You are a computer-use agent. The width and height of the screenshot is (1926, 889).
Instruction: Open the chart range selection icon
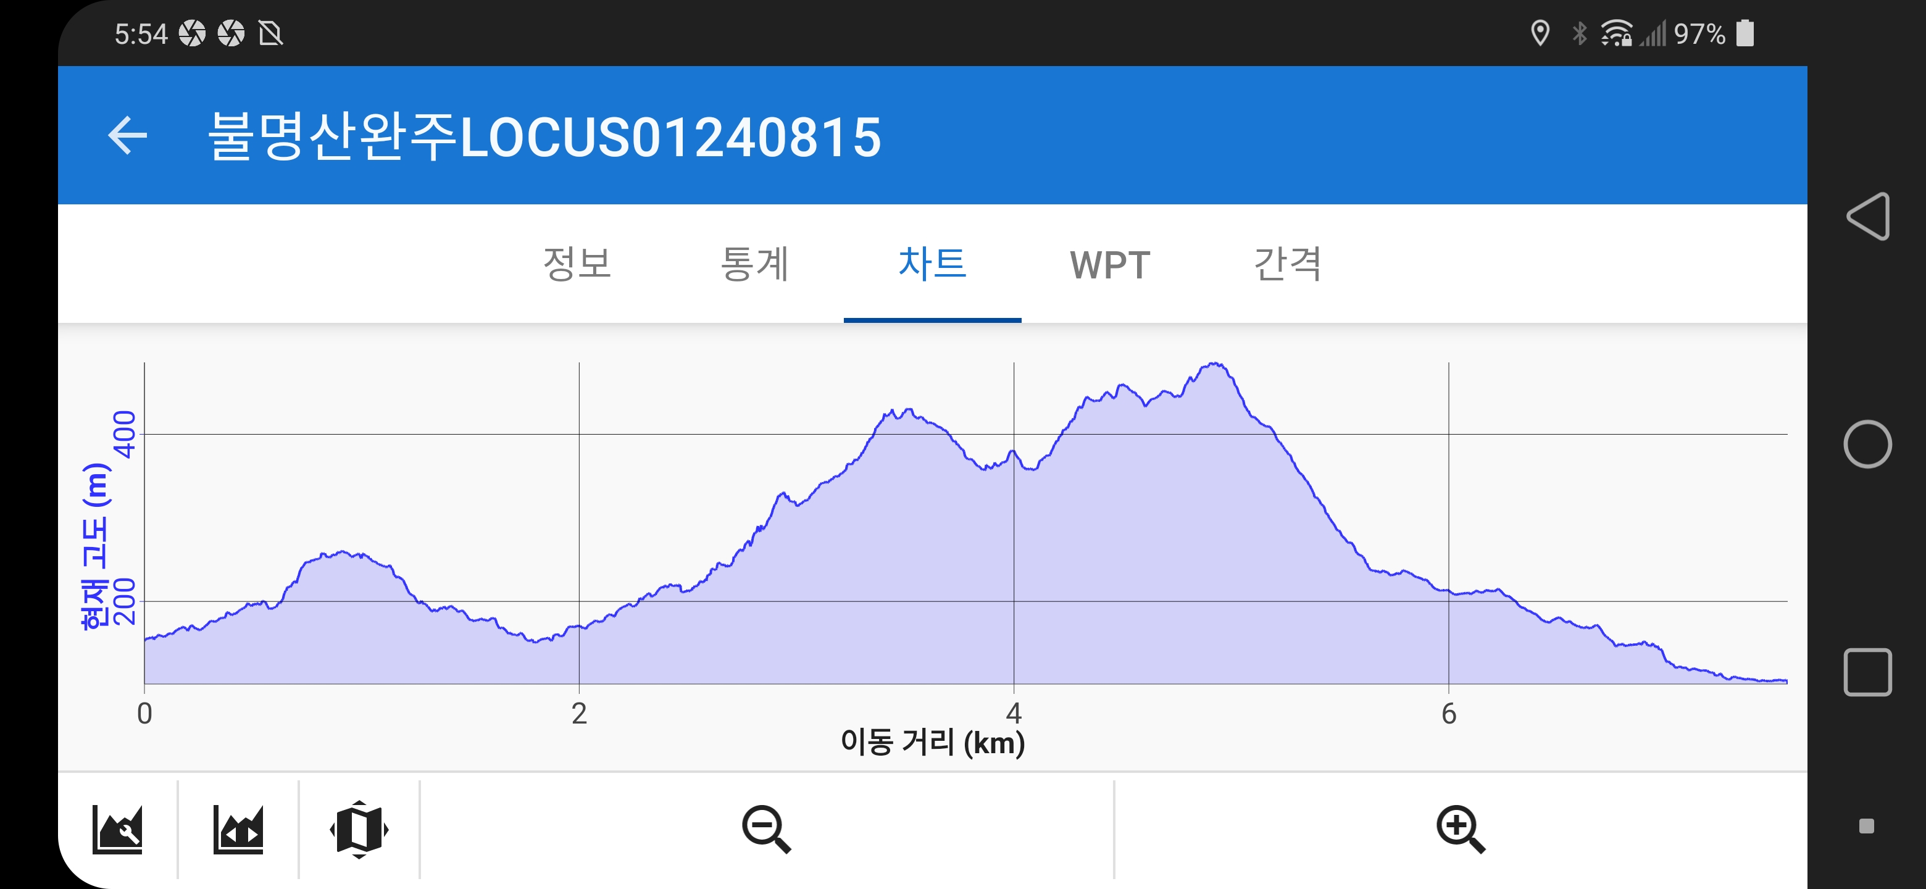[238, 829]
